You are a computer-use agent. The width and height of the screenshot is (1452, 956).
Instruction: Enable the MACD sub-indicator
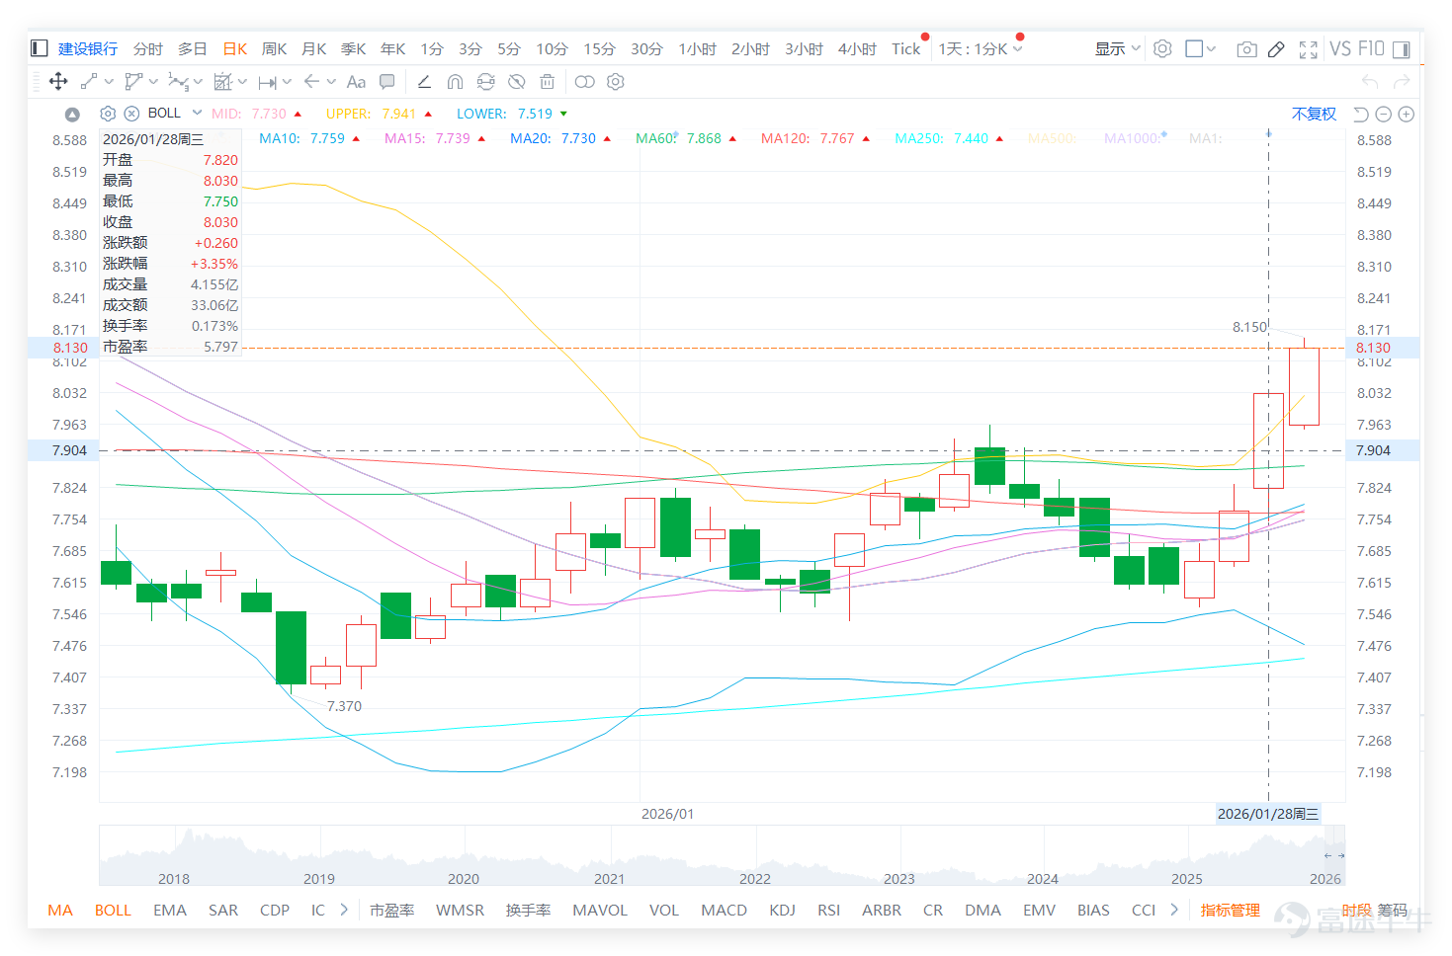click(724, 910)
